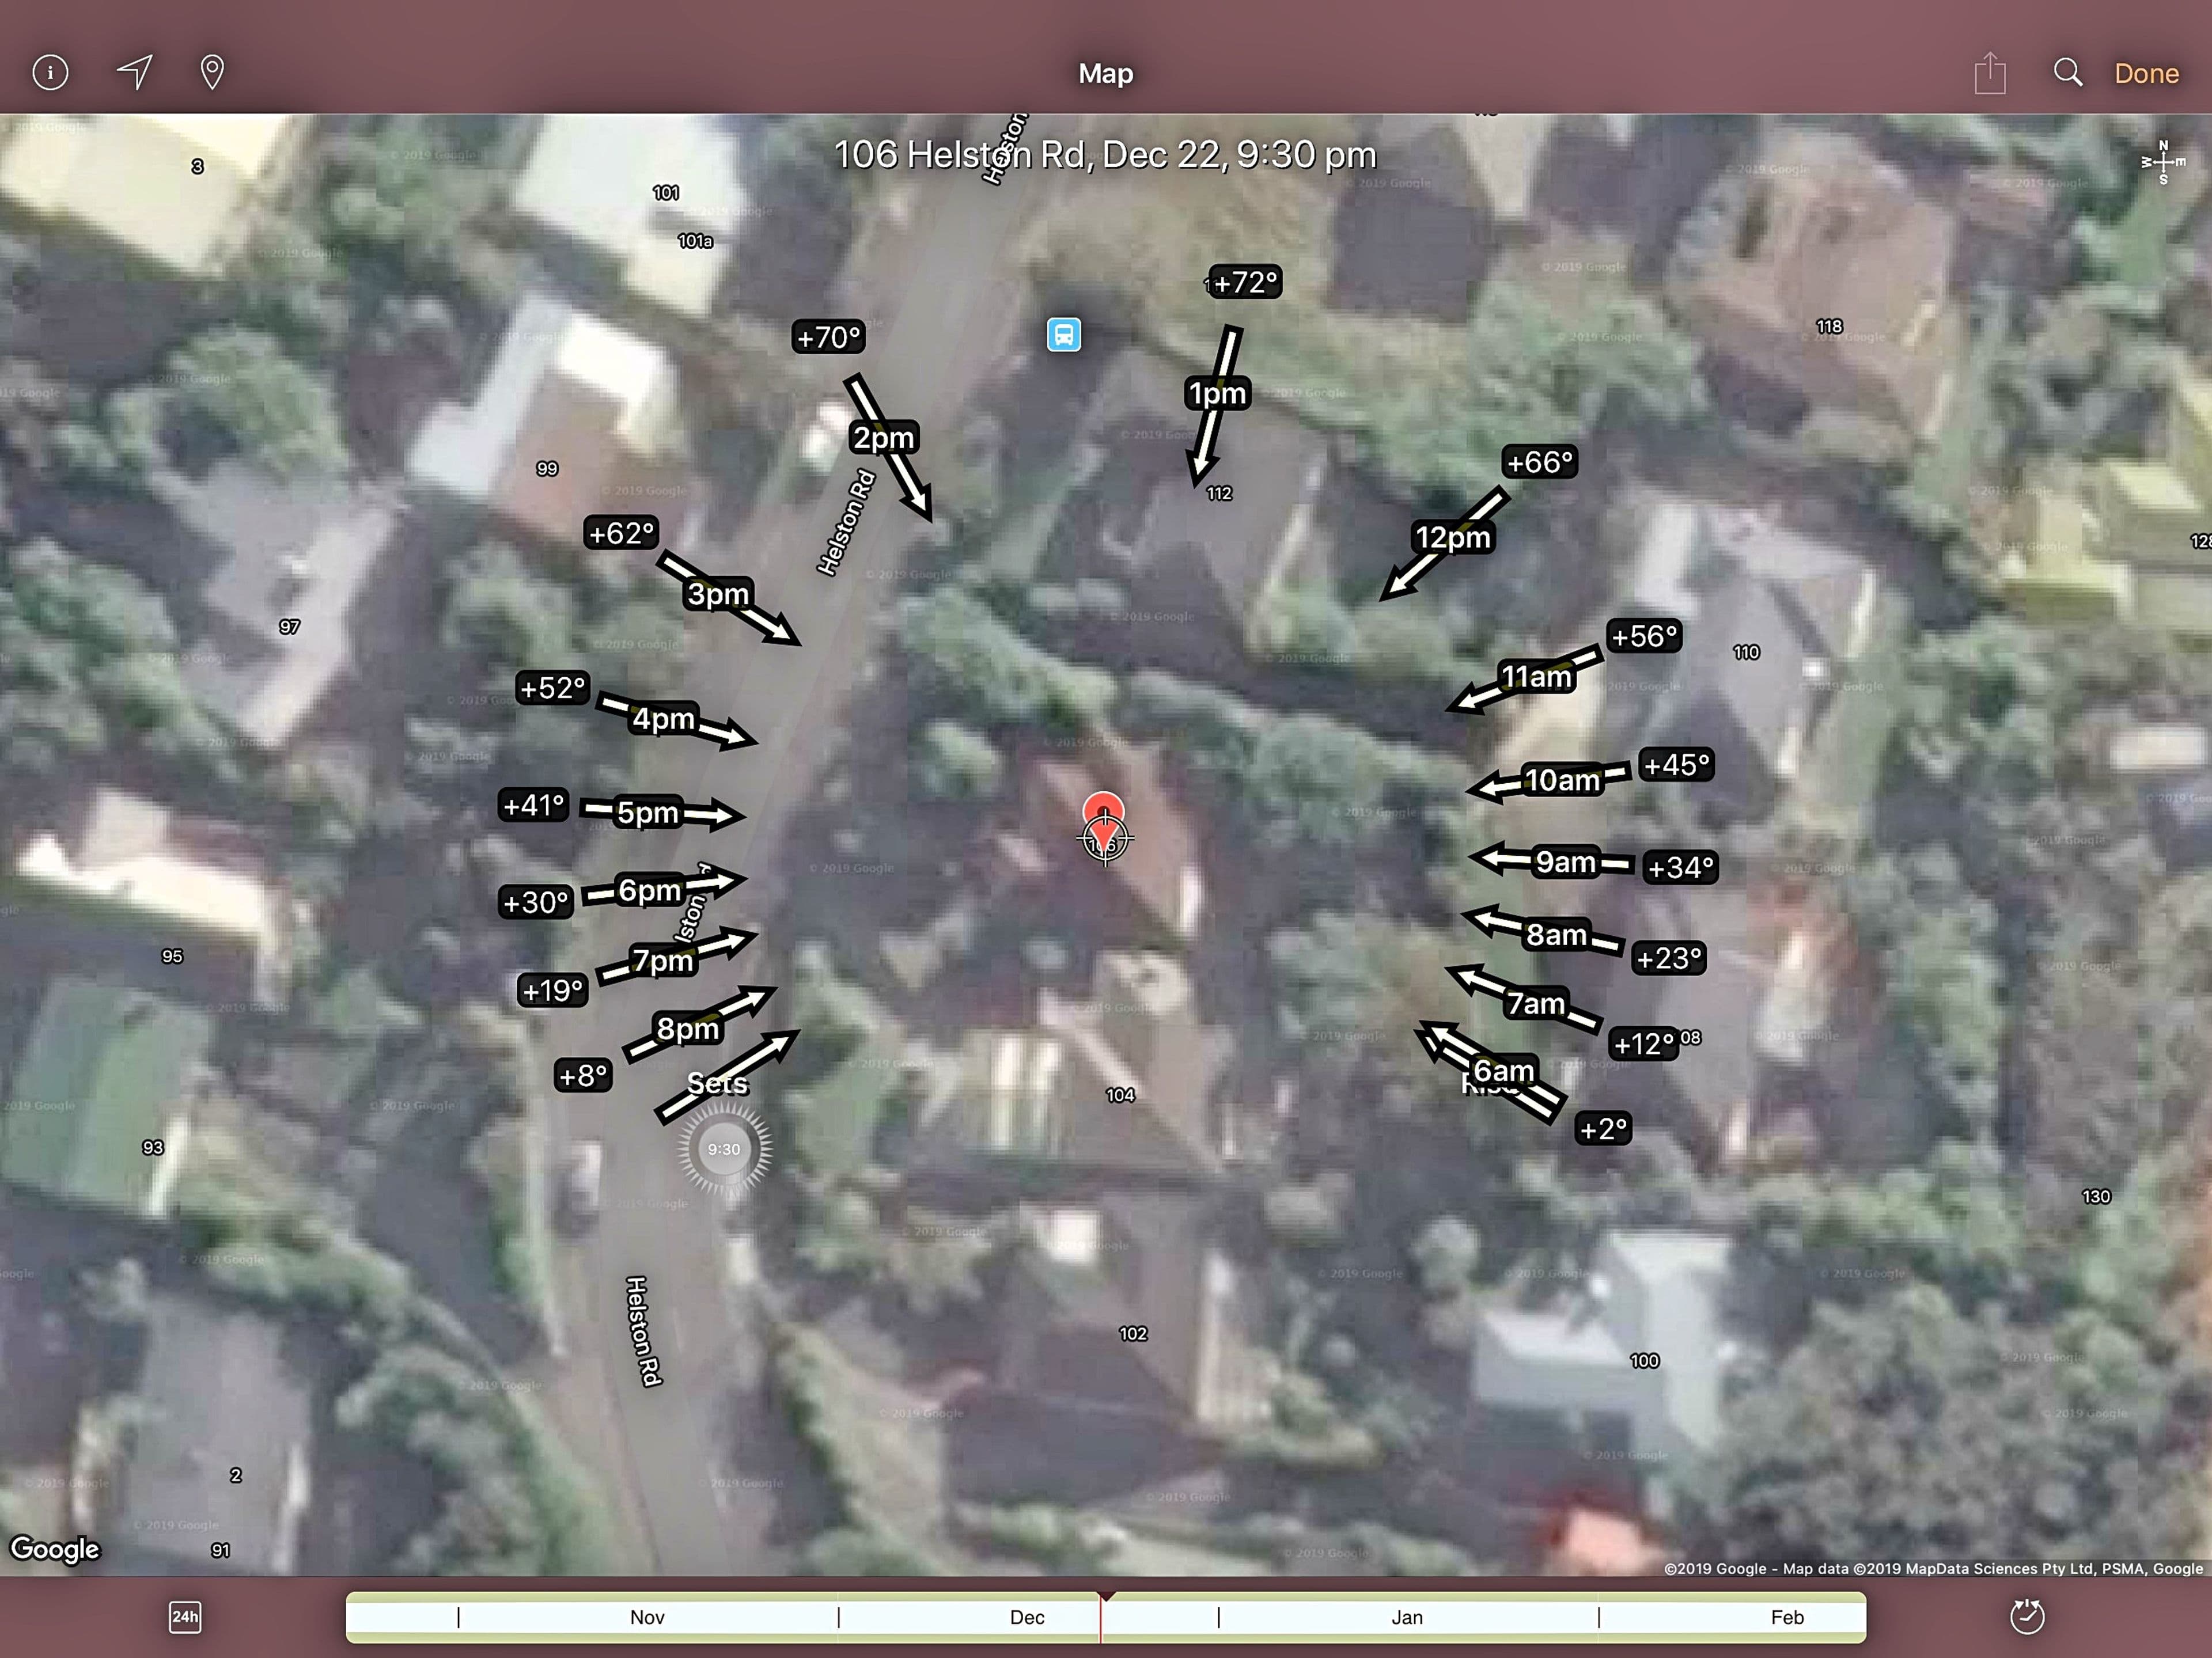Screen dimensions: 2212x1658
Task: Tap the 8pm sun arrow label
Action: (x=687, y=1028)
